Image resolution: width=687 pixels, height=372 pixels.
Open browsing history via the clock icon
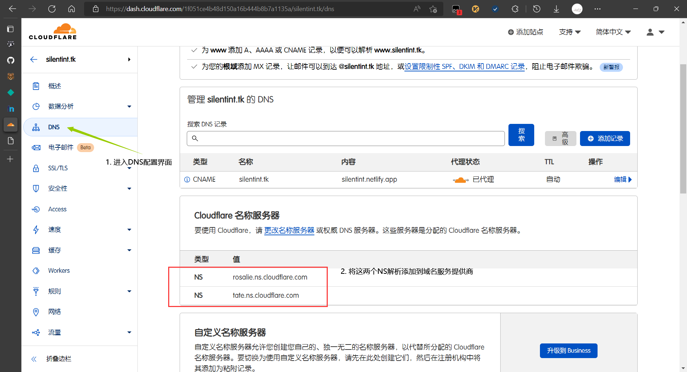pos(536,9)
